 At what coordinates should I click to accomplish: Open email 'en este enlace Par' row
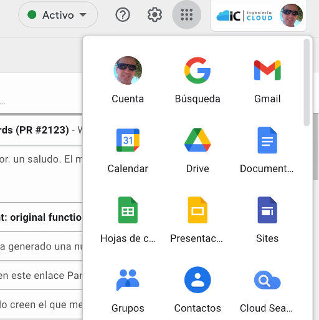coord(41,276)
